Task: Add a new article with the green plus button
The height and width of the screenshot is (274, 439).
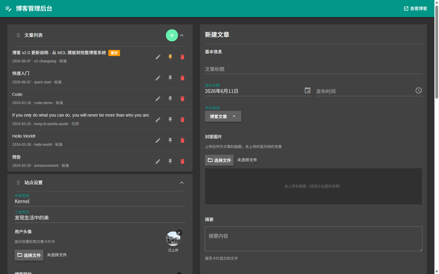Action: (172, 35)
